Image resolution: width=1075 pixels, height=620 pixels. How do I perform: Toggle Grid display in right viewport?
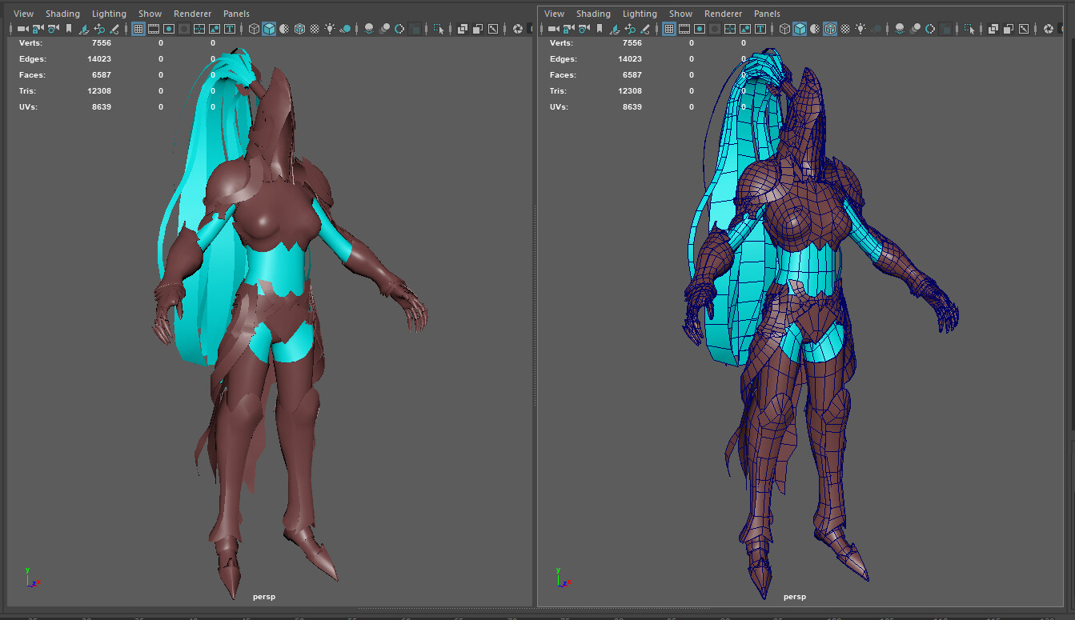(669, 29)
